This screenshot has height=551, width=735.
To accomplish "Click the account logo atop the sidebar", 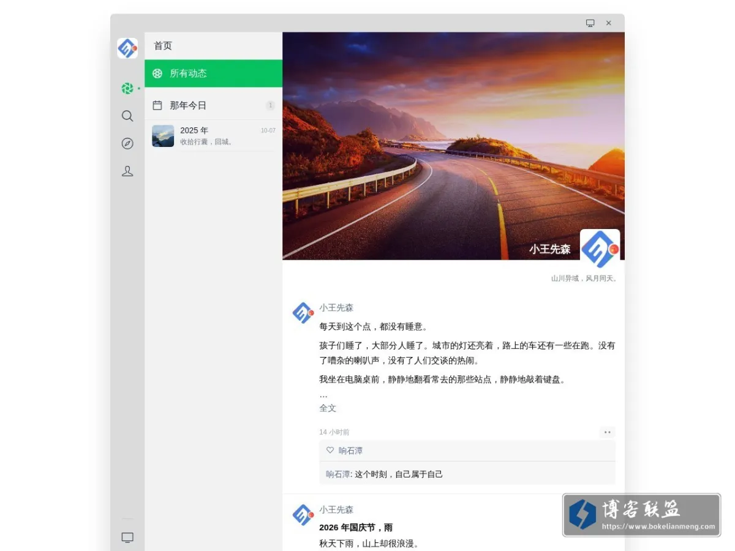I will 127,48.
